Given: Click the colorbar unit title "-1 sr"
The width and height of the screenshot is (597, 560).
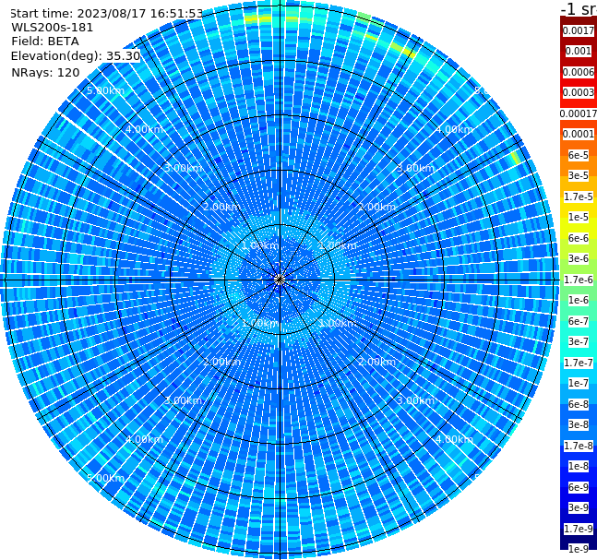Looking at the screenshot, I should point(579,8).
